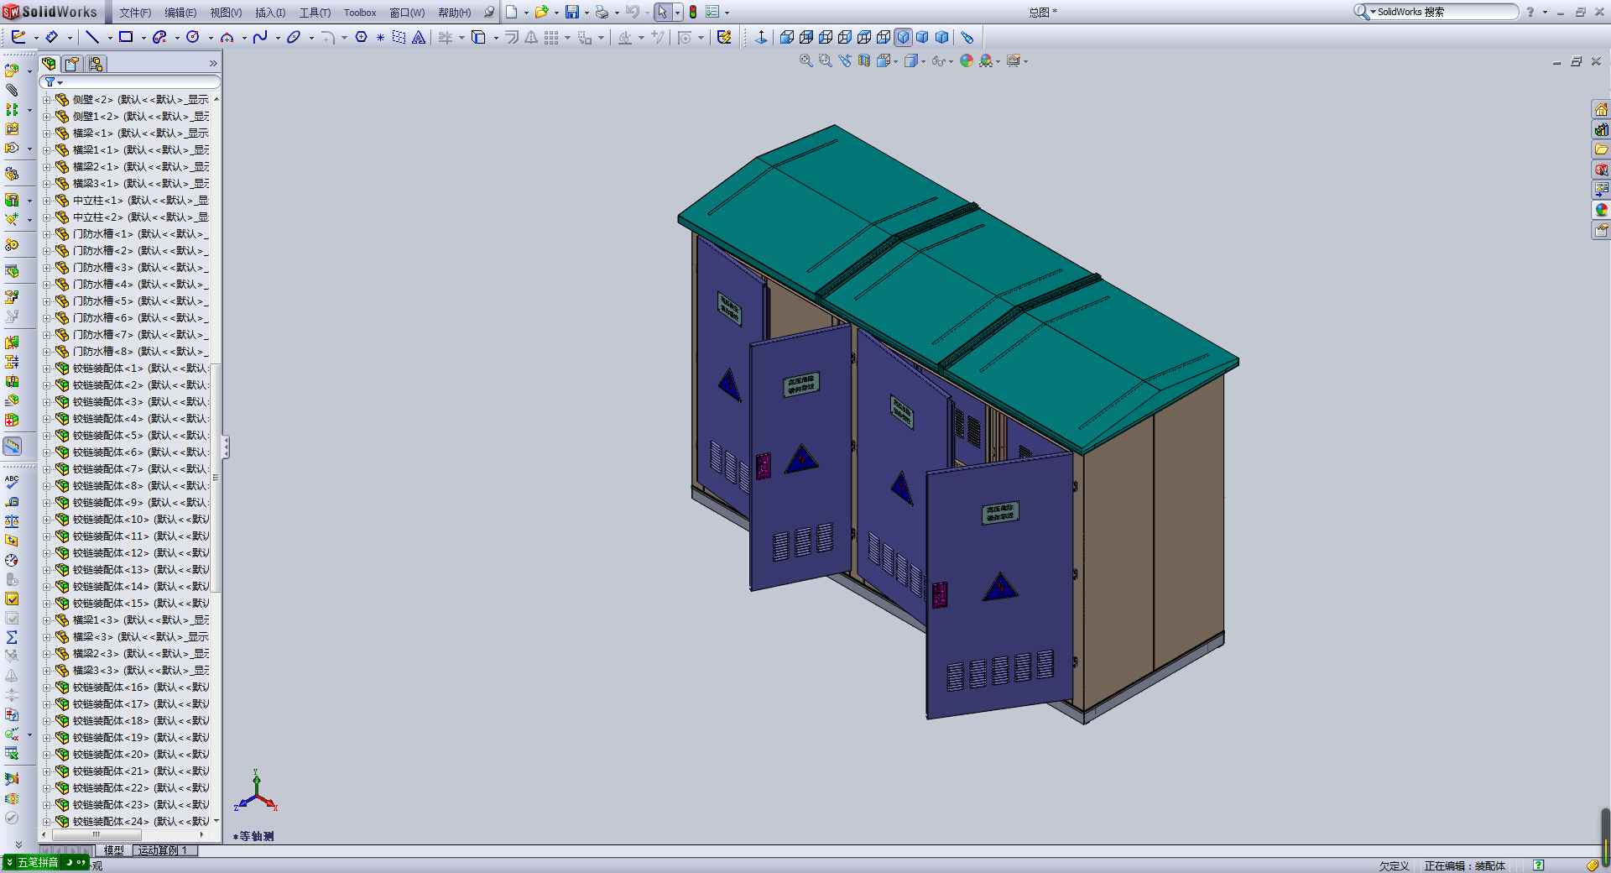
Task: Click the Mass Properties sigma icon
Action: [x=12, y=637]
